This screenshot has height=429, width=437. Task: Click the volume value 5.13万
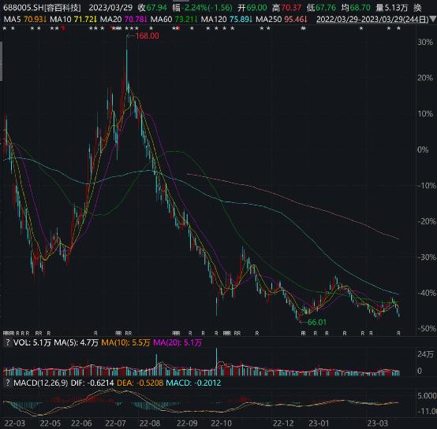click(x=396, y=8)
